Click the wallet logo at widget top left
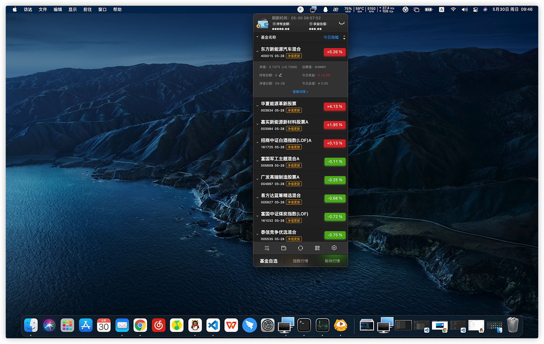 tap(263, 24)
